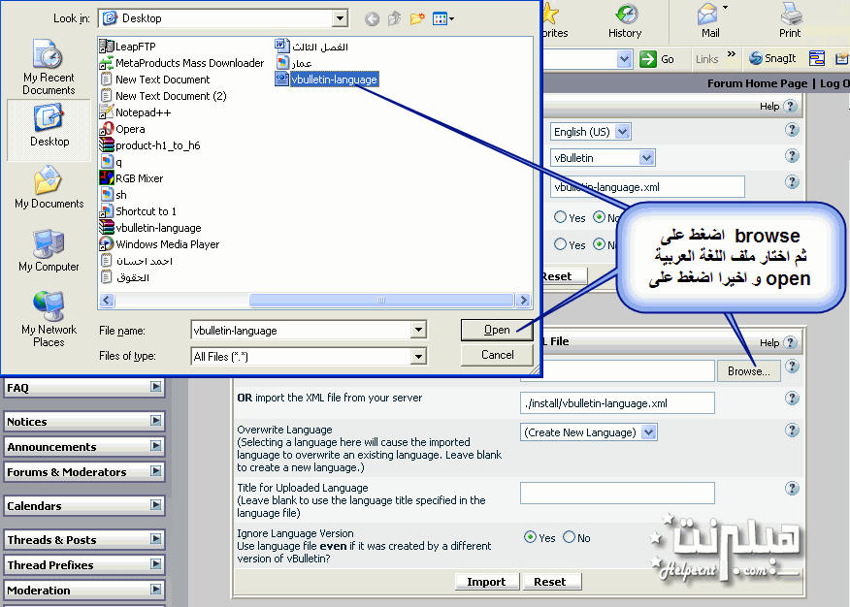Click the Title for Uploaded Language field

tap(617, 493)
